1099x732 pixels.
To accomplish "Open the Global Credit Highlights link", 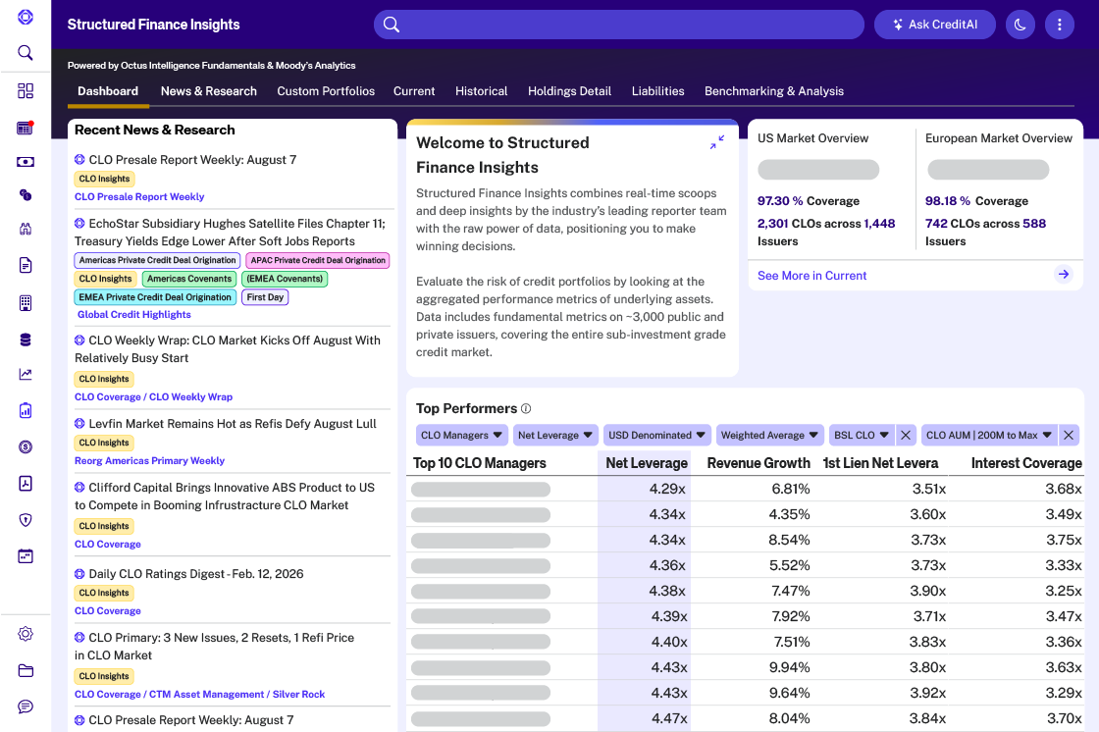I will click(x=133, y=315).
